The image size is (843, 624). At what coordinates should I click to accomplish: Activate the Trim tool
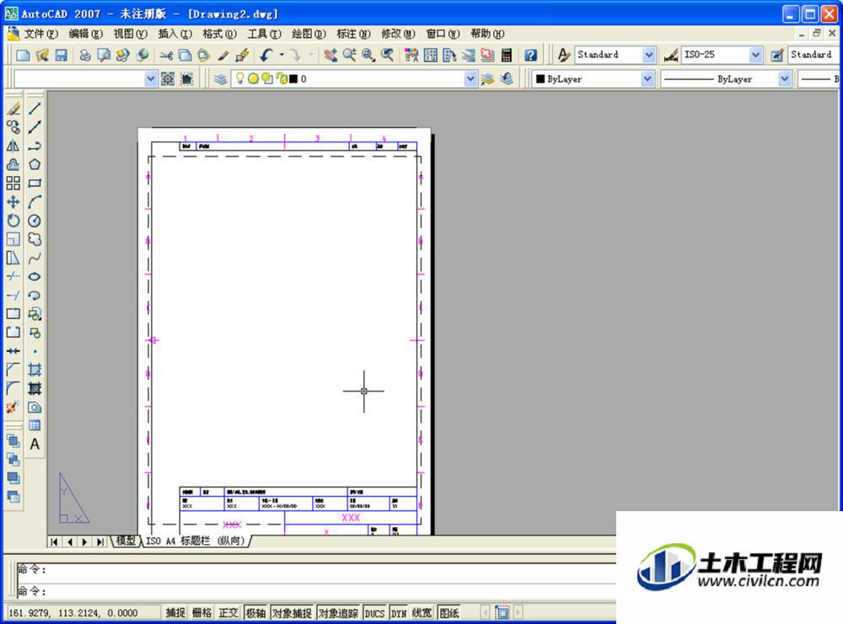pos(13,276)
